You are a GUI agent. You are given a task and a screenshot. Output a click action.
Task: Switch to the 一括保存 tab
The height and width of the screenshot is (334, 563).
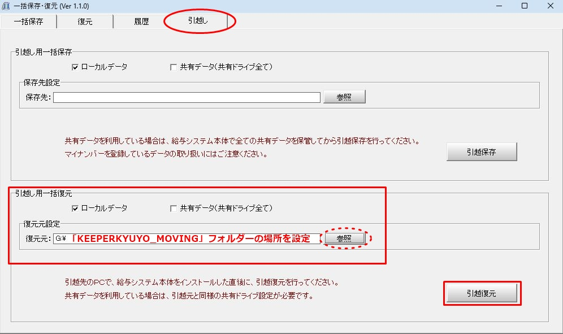point(28,22)
